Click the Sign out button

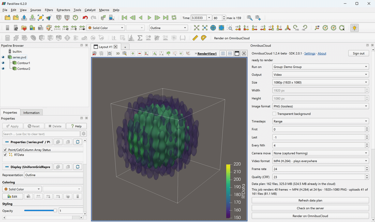point(358,53)
